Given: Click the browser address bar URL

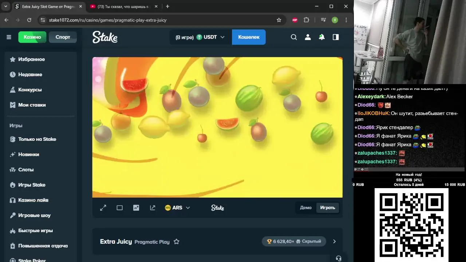Looking at the screenshot, I should pos(108,20).
